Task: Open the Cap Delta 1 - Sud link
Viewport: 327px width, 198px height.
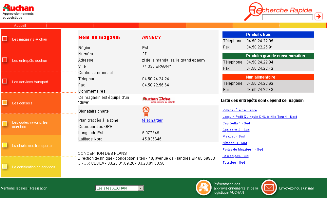Action: click(236, 123)
